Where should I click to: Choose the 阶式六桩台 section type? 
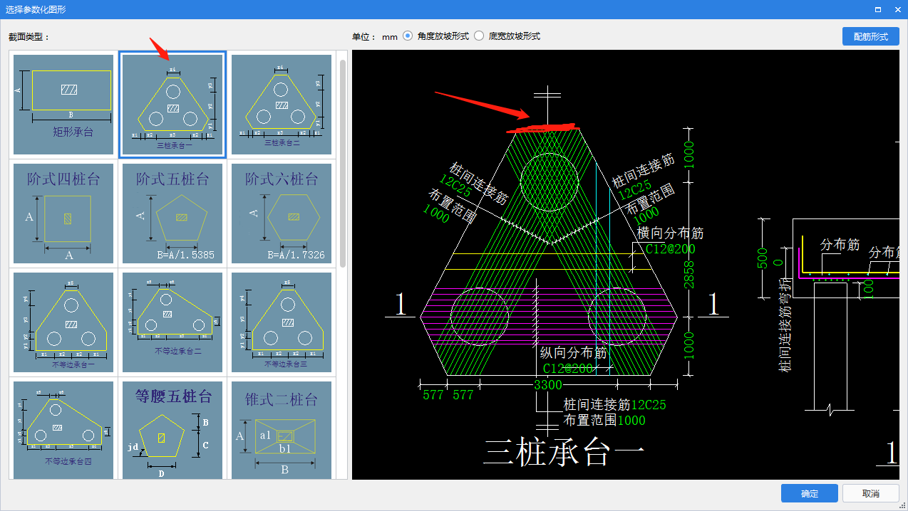click(x=282, y=214)
